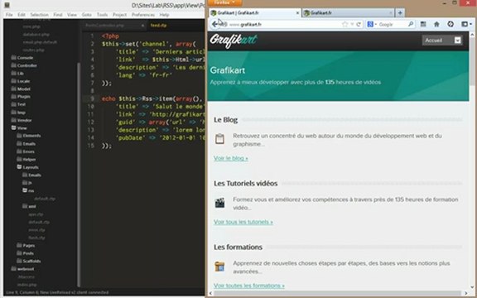Expand the Pages folder
Image resolution: width=477 pixels, height=298 pixels.
click(x=26, y=245)
